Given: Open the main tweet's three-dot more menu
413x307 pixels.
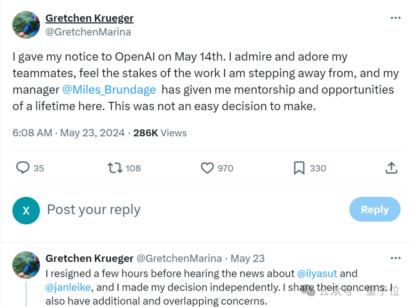Looking at the screenshot, I should click(395, 18).
